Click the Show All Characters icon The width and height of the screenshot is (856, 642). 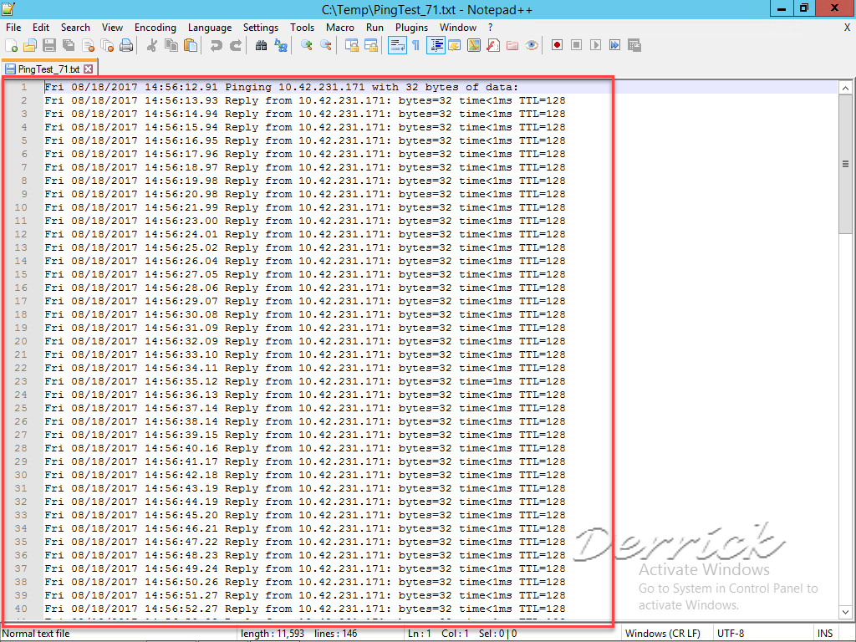point(417,45)
